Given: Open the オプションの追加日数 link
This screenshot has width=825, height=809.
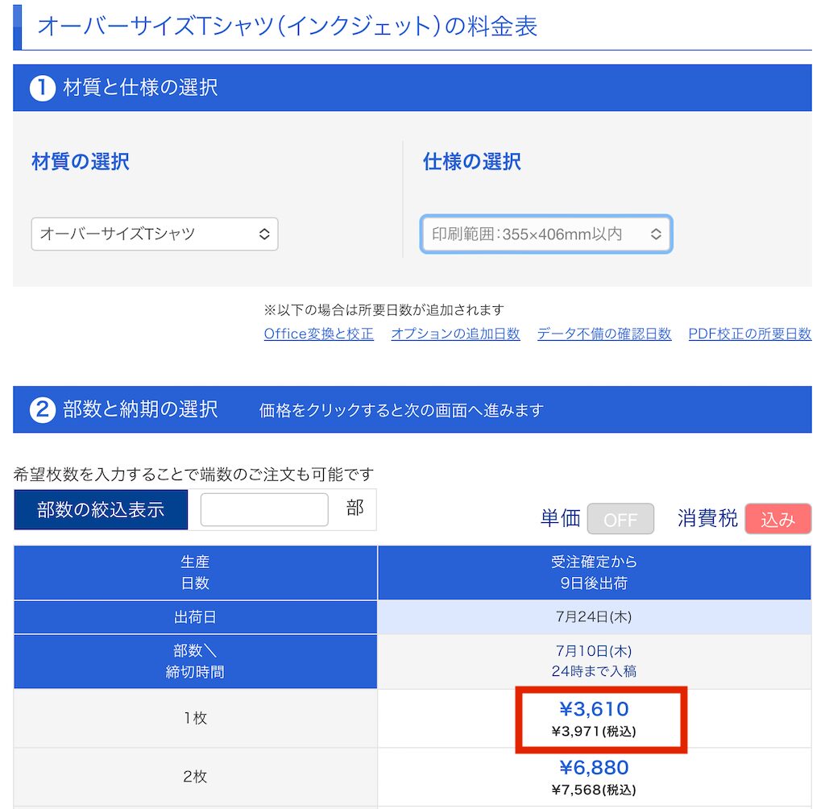Looking at the screenshot, I should pos(456,334).
